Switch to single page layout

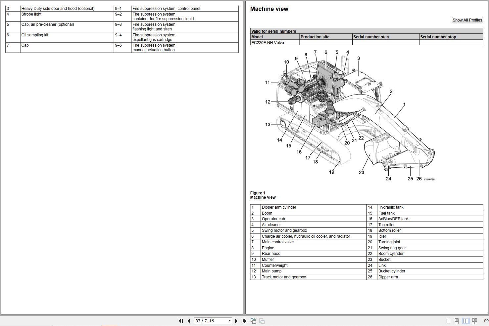click(448, 321)
